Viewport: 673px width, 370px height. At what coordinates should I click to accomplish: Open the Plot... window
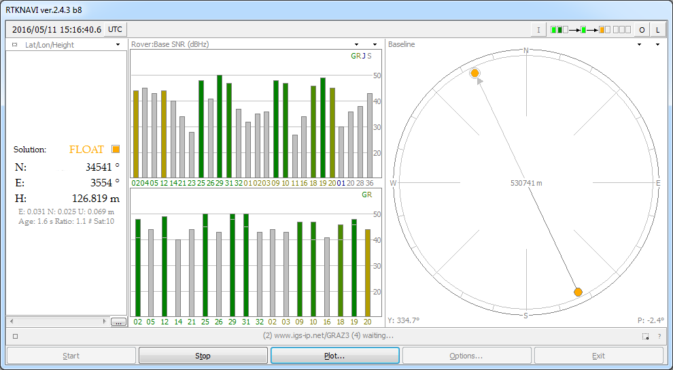coord(334,356)
